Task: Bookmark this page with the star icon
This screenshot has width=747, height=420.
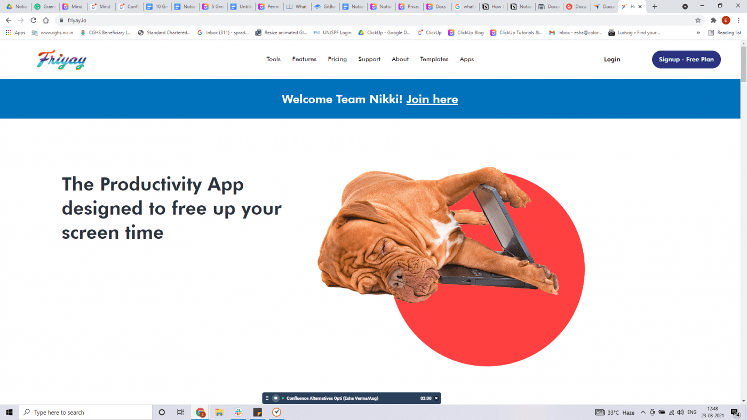Action: [698, 20]
